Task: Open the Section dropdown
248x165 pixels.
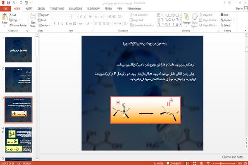Action: point(44,25)
